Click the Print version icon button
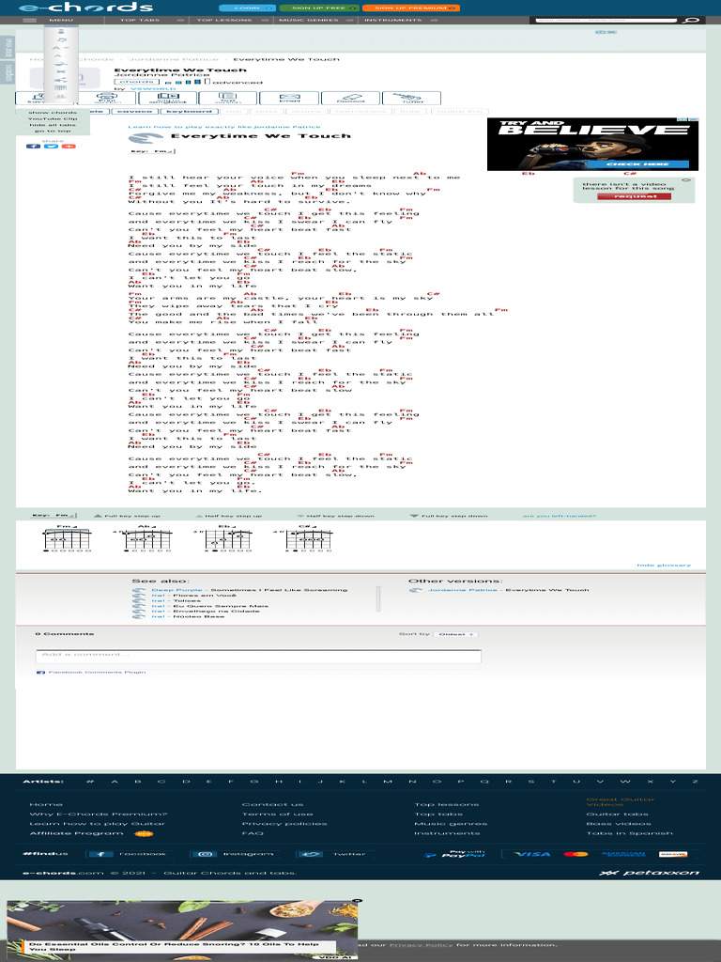Screen dimensions: 721x962 (106, 98)
